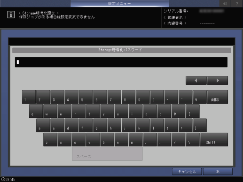Tap the v key
This screenshot has width=243, height=182.
click(x=93, y=140)
